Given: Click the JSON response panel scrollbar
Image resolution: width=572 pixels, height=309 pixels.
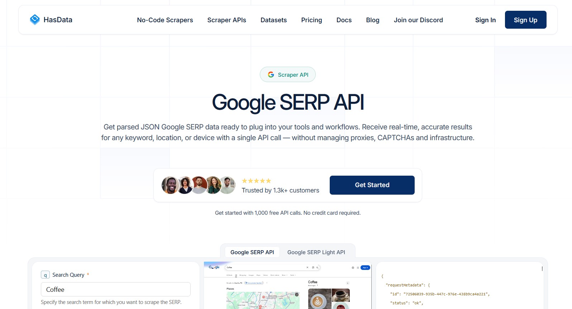Looking at the screenshot, I should [542, 268].
